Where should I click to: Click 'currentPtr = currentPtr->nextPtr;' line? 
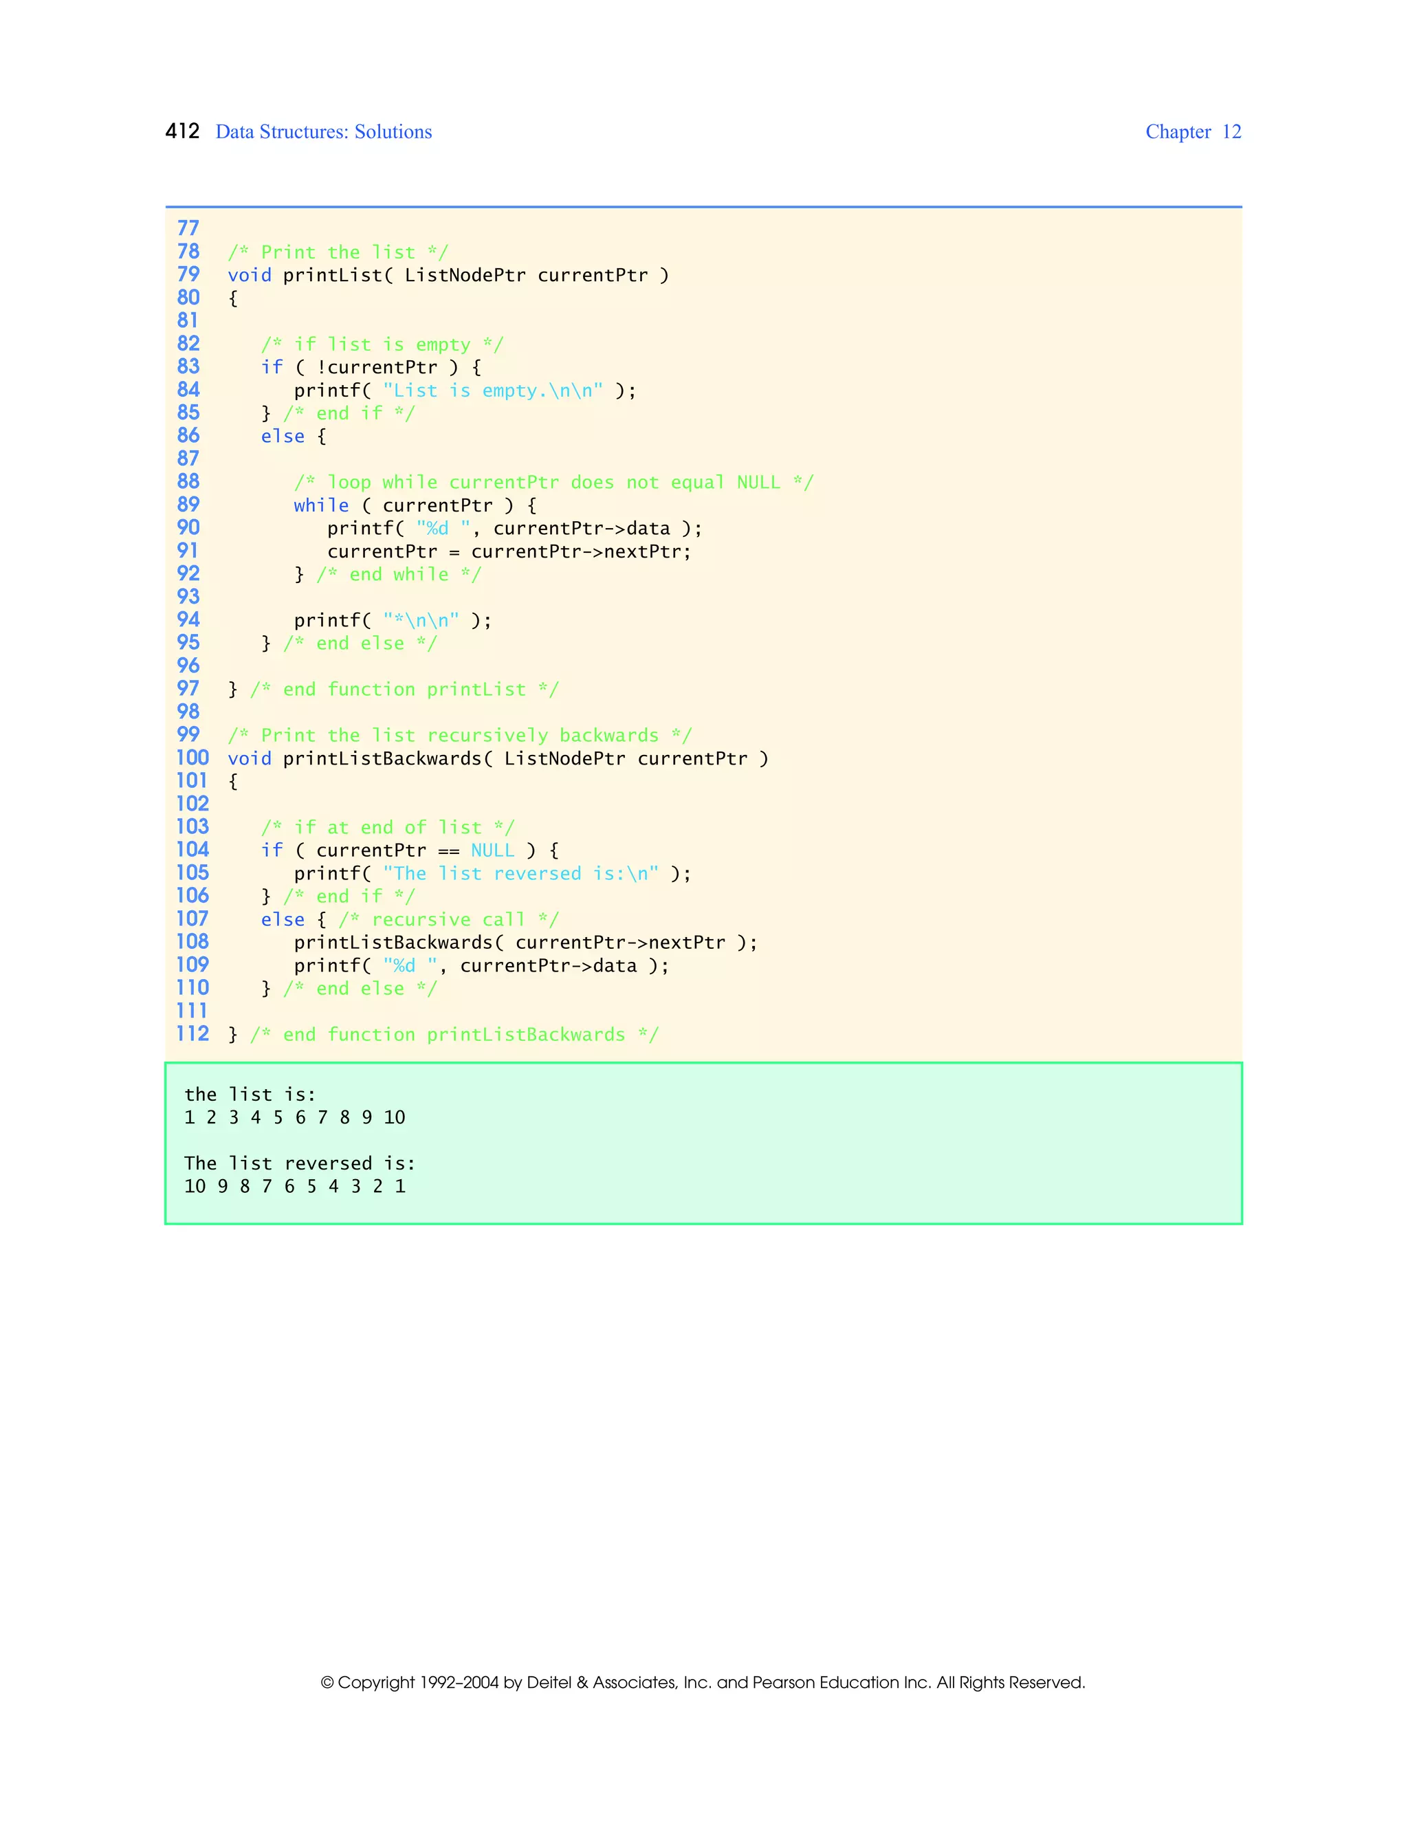click(509, 551)
